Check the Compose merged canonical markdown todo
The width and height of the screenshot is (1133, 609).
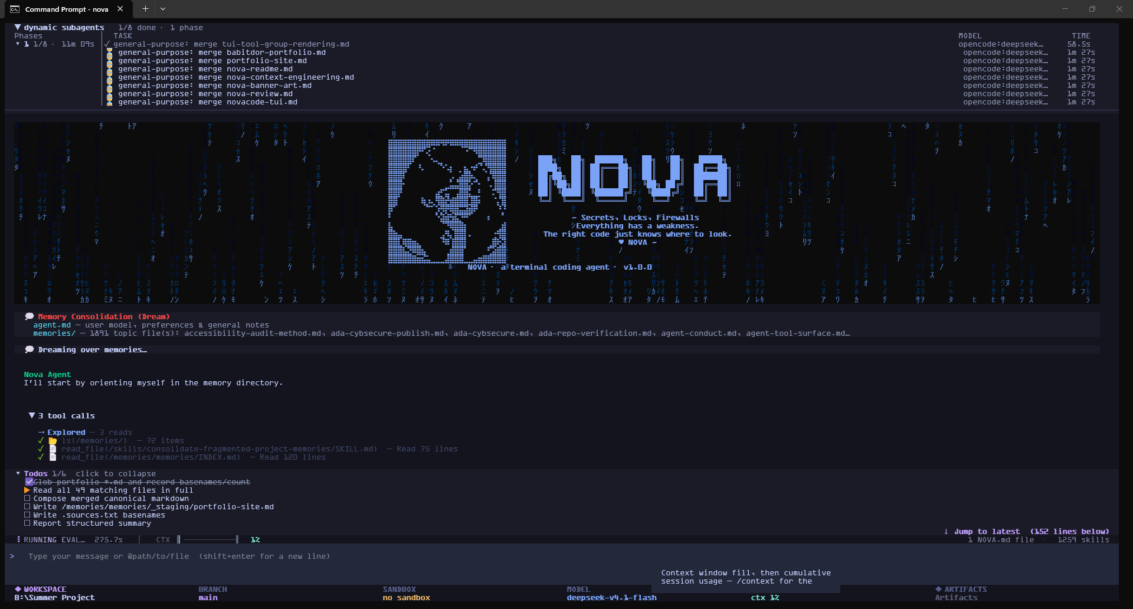[x=27, y=499]
